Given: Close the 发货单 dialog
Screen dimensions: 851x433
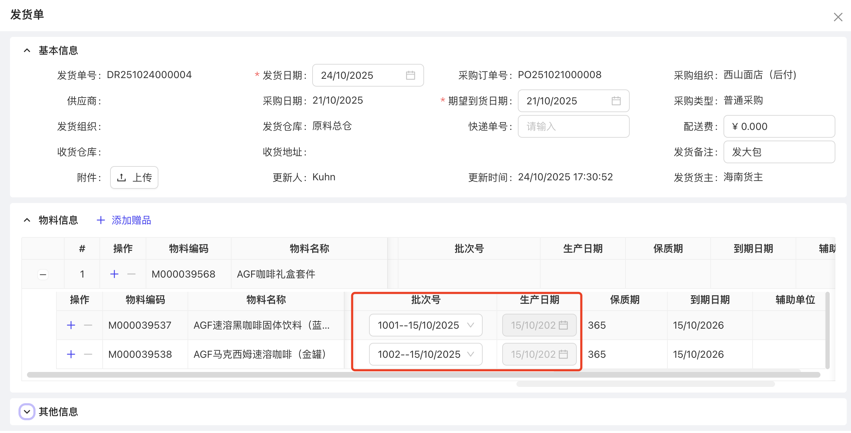Looking at the screenshot, I should (838, 17).
